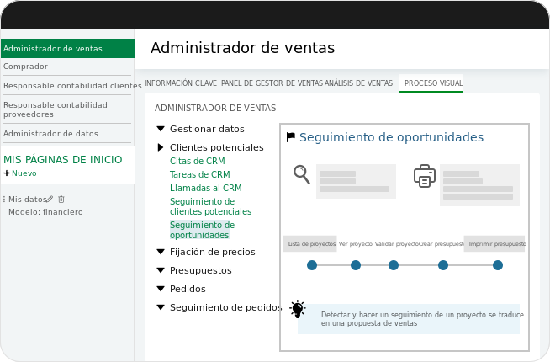This screenshot has width=550, height=362.
Task: Click the plus icon next to Nuevo
Action: pyautogui.click(x=7, y=173)
